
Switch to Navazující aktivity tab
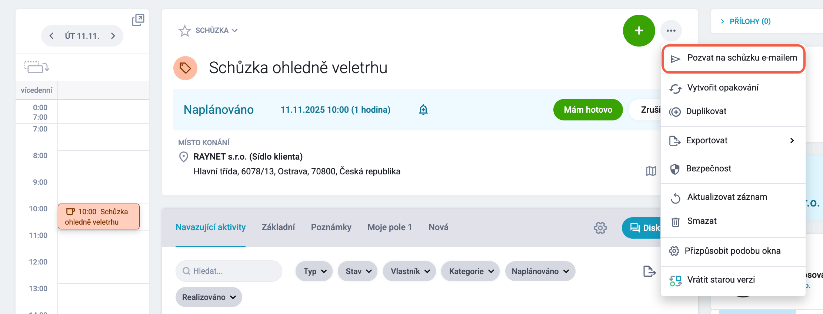point(210,228)
